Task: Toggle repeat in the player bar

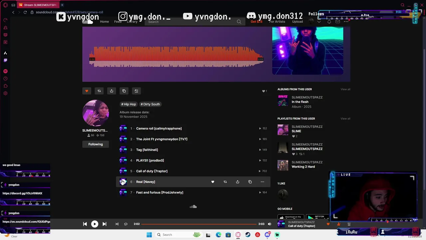Action: click(x=126, y=224)
